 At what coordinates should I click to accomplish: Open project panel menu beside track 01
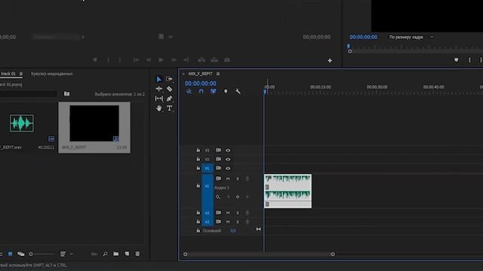tap(21, 74)
